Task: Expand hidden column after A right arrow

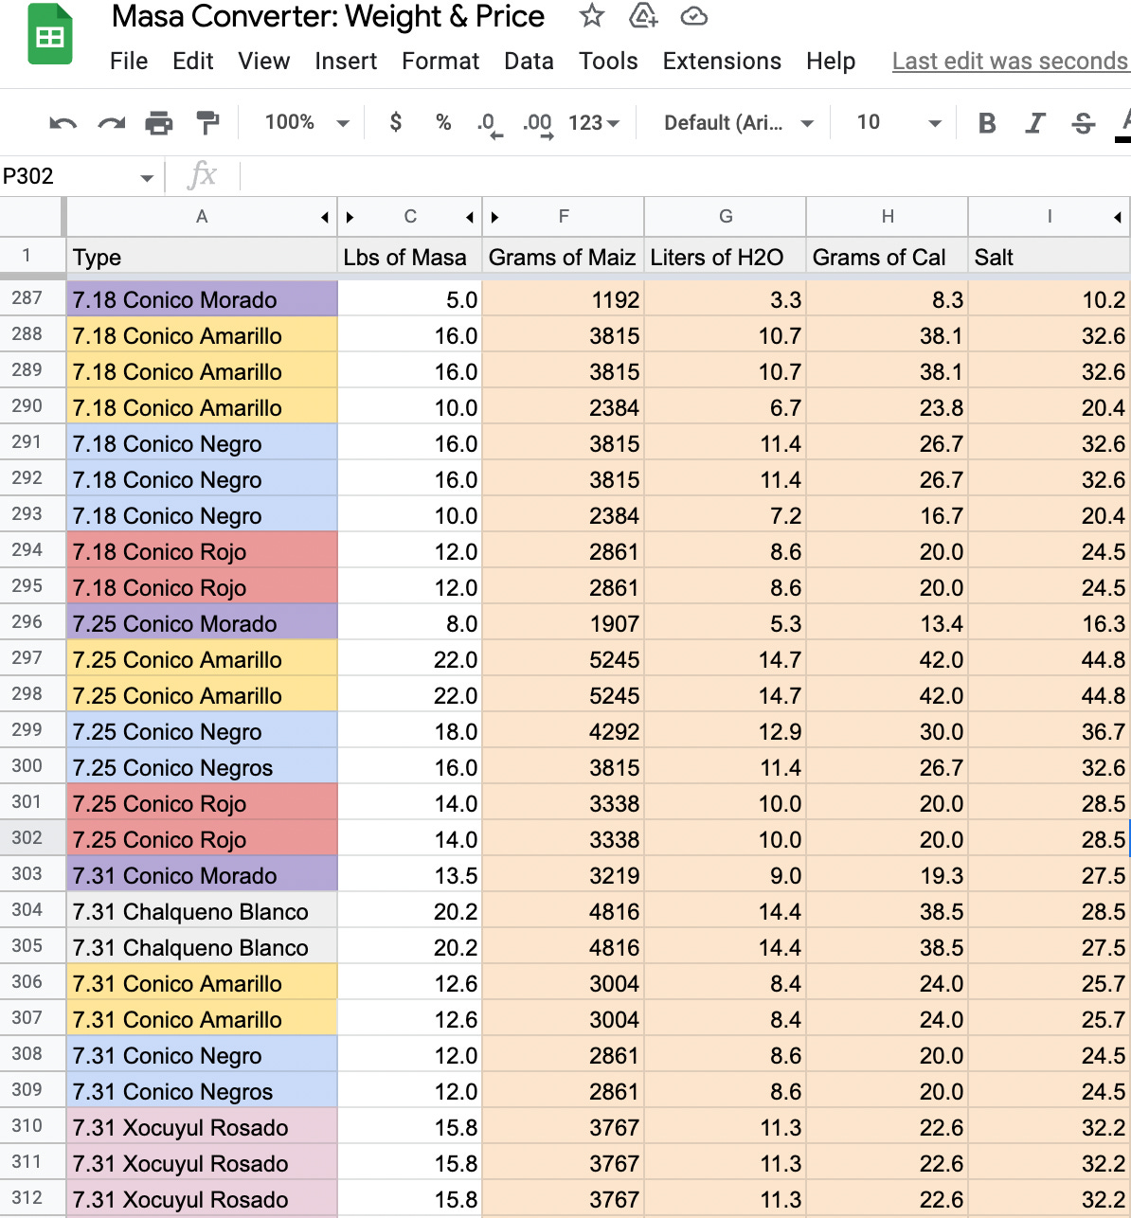Action: [350, 218]
